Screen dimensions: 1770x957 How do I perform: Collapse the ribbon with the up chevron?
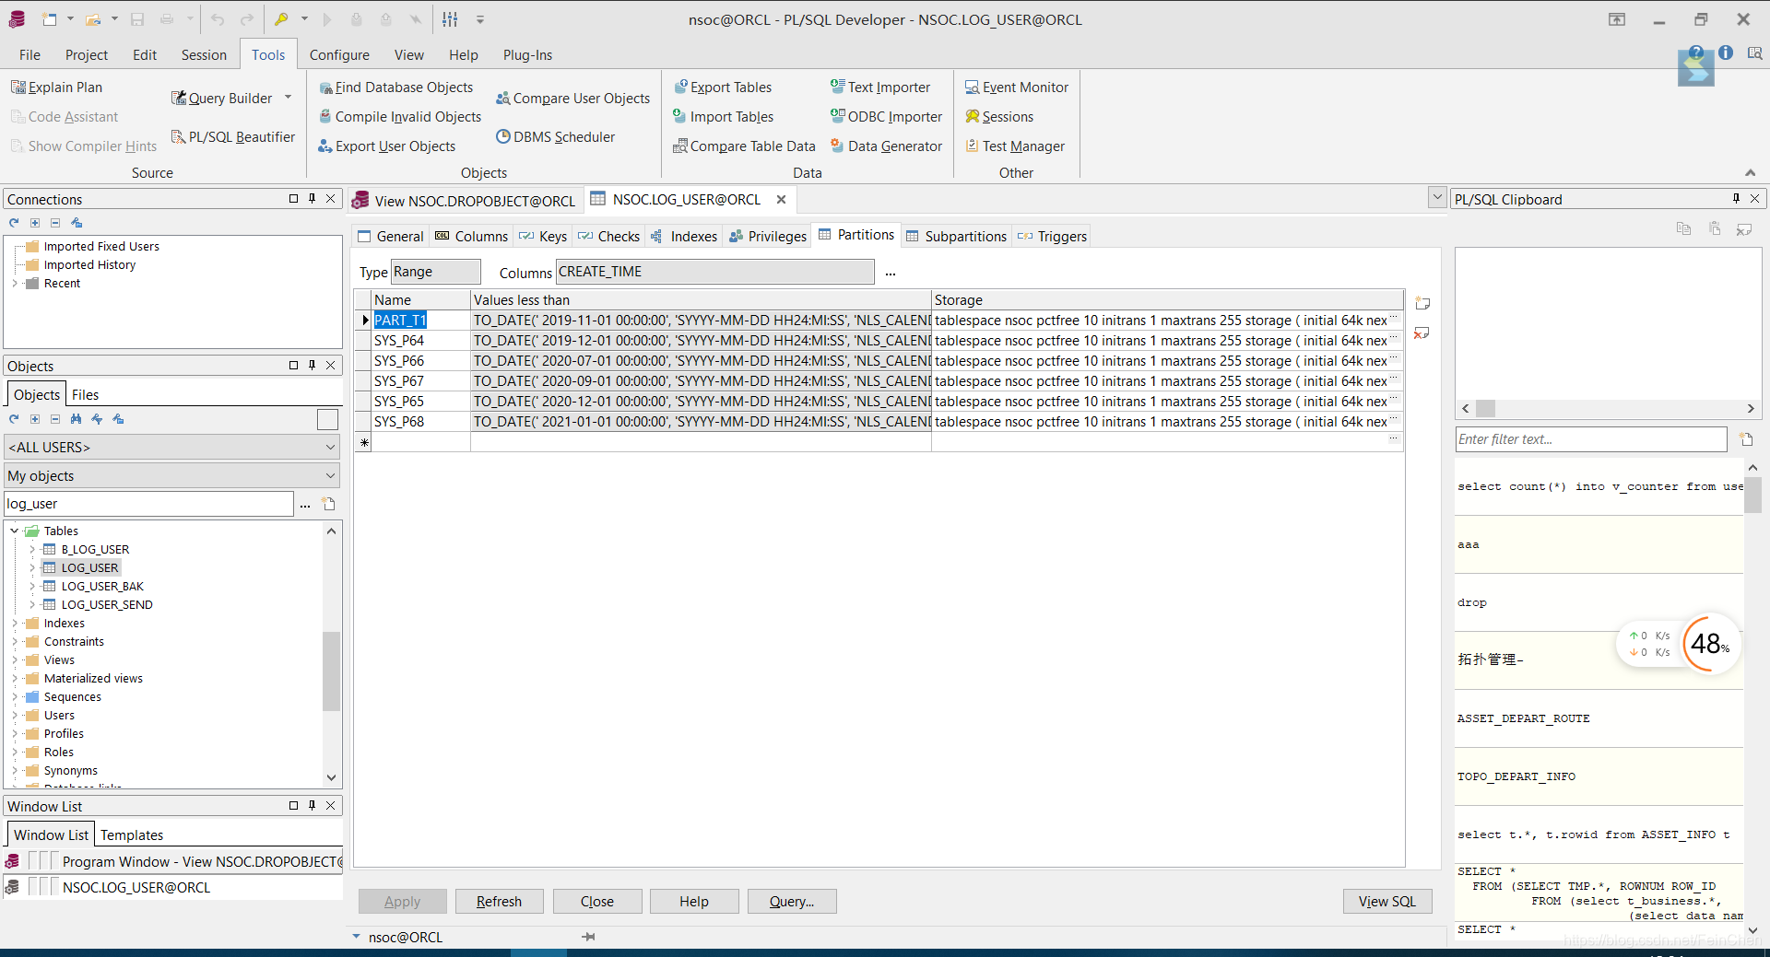click(x=1750, y=173)
